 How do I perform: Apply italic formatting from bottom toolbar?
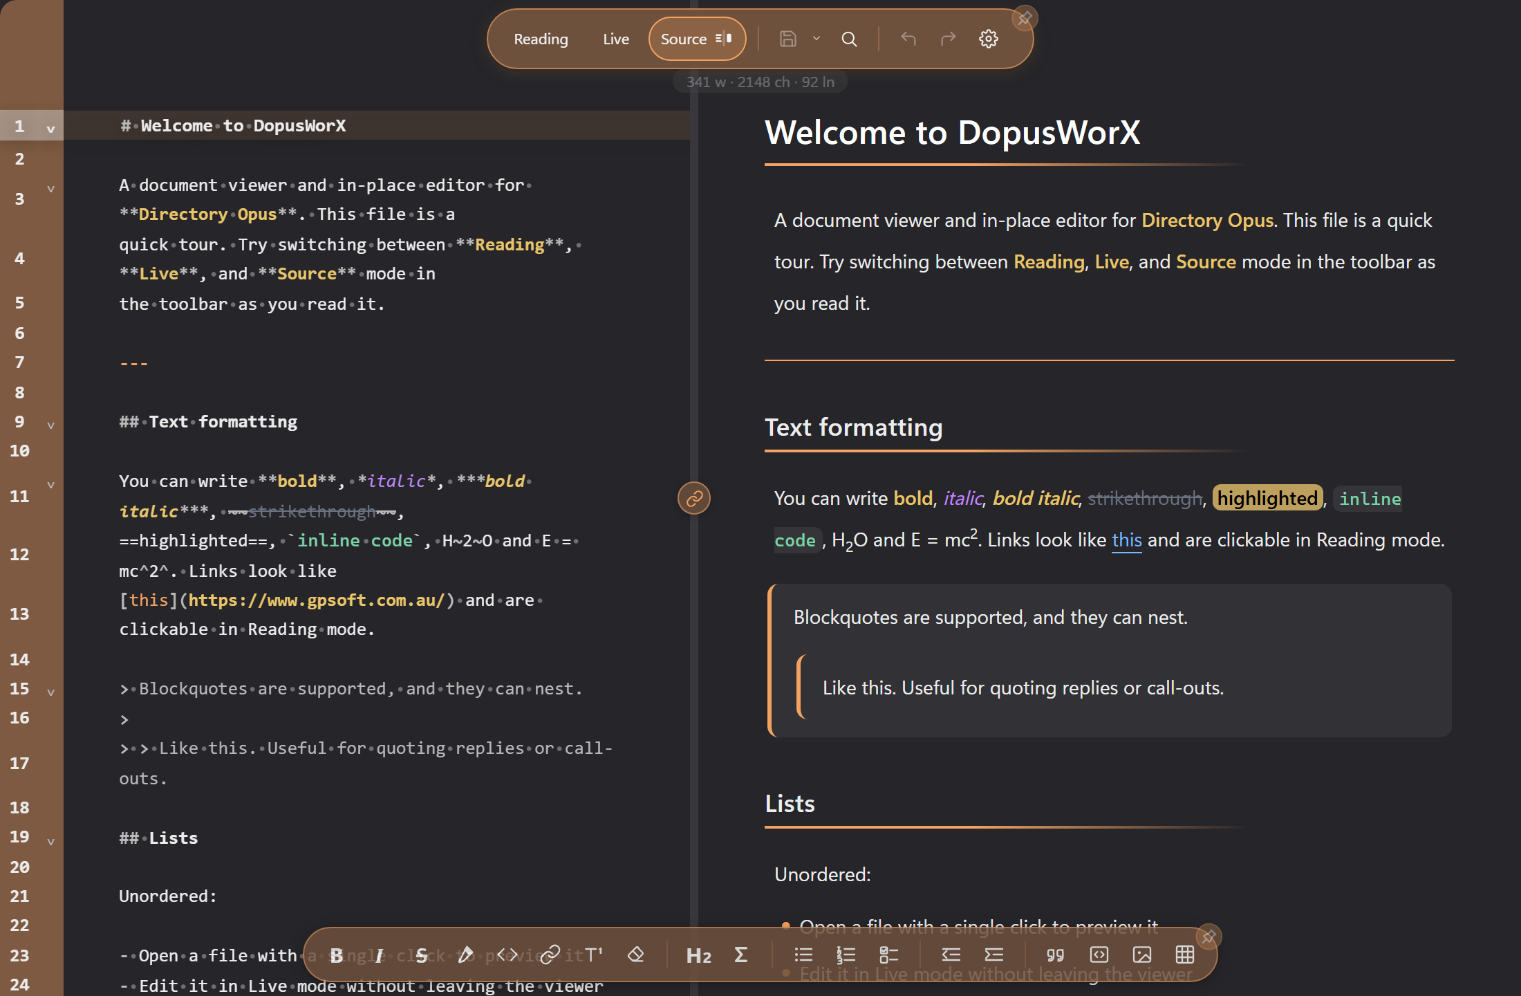click(380, 955)
